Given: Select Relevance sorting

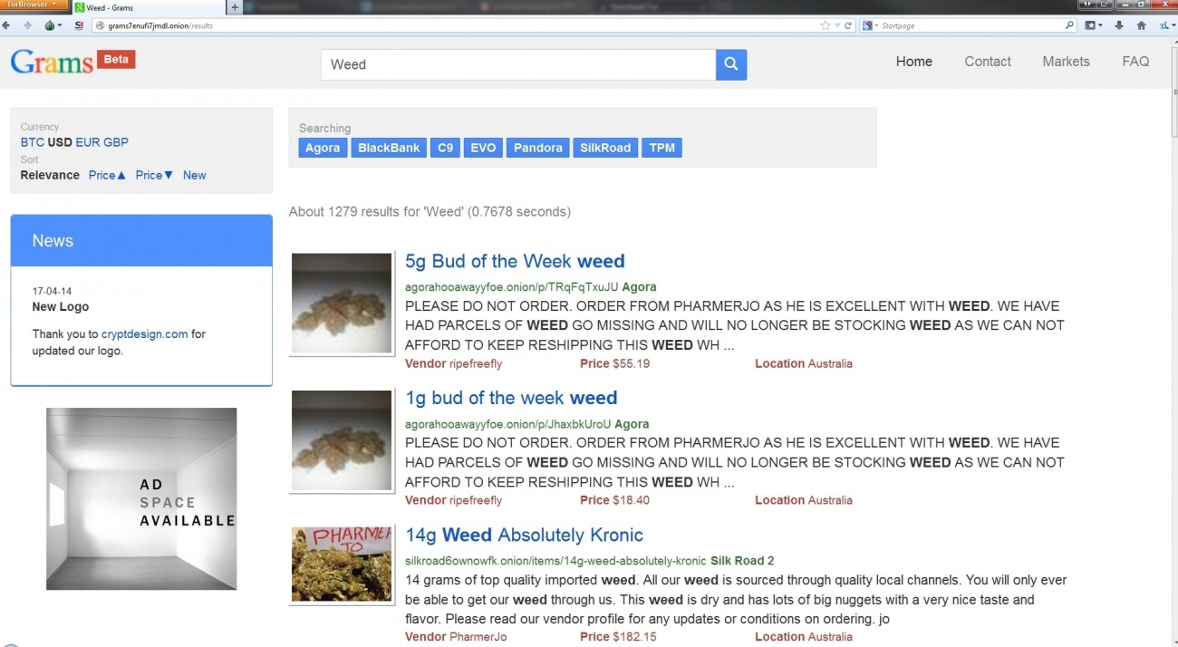Looking at the screenshot, I should pos(50,175).
